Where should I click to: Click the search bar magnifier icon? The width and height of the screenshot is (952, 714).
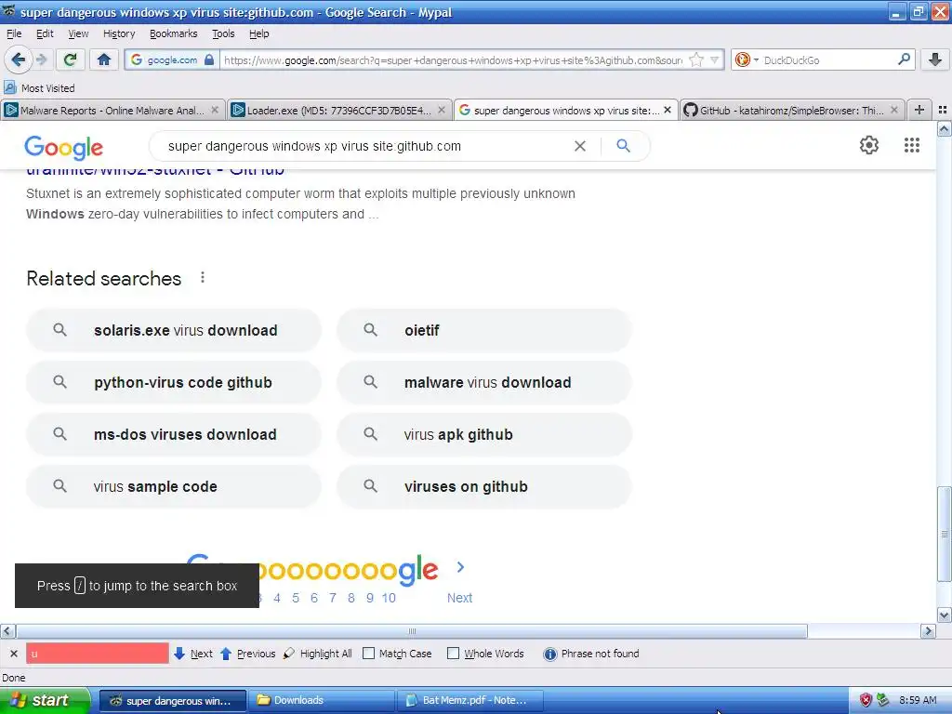coord(904,59)
